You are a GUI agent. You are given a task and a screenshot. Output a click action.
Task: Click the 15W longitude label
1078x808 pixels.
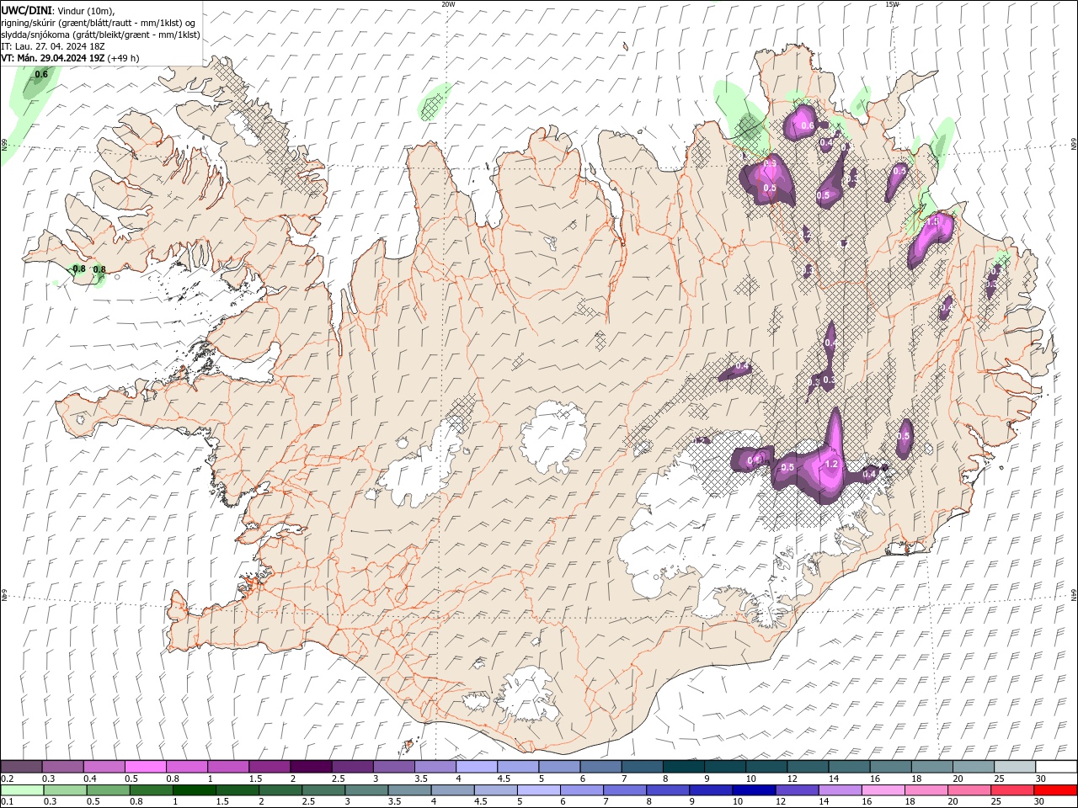[893, 4]
